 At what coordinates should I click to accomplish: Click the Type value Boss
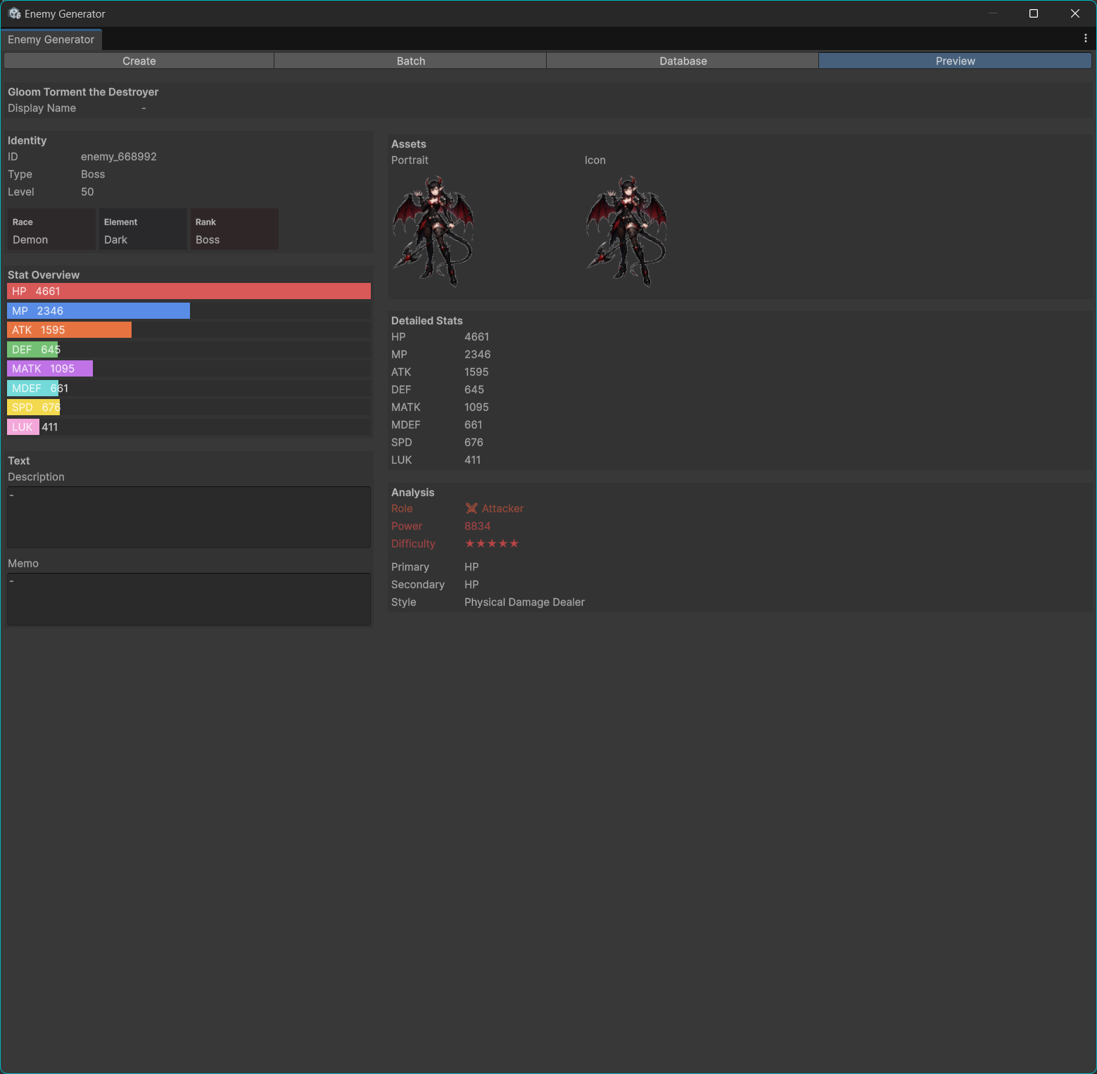point(93,175)
